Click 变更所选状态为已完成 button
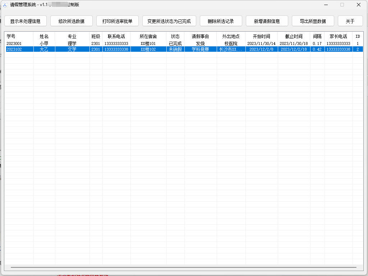 169,21
